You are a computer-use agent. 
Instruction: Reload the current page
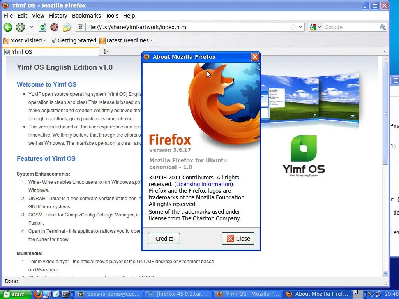(x=42, y=27)
